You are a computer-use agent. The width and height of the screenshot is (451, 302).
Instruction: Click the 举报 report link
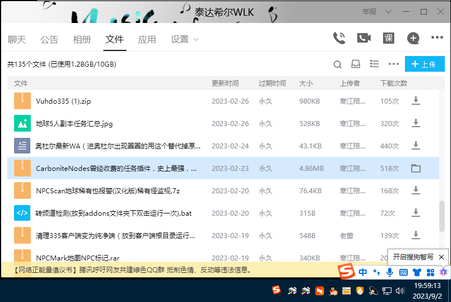(370, 11)
